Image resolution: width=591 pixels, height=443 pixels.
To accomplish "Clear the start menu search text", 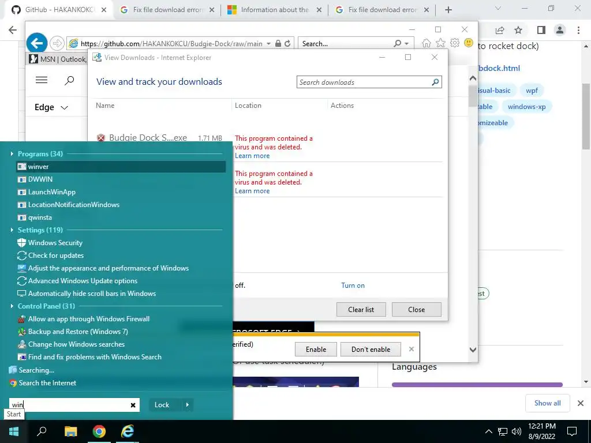I will tap(133, 405).
